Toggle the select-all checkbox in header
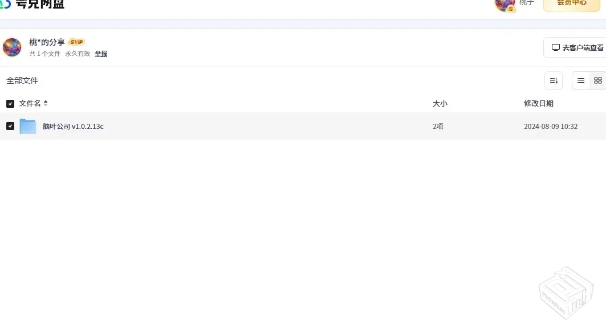Image resolution: width=606 pixels, height=332 pixels. 10,103
